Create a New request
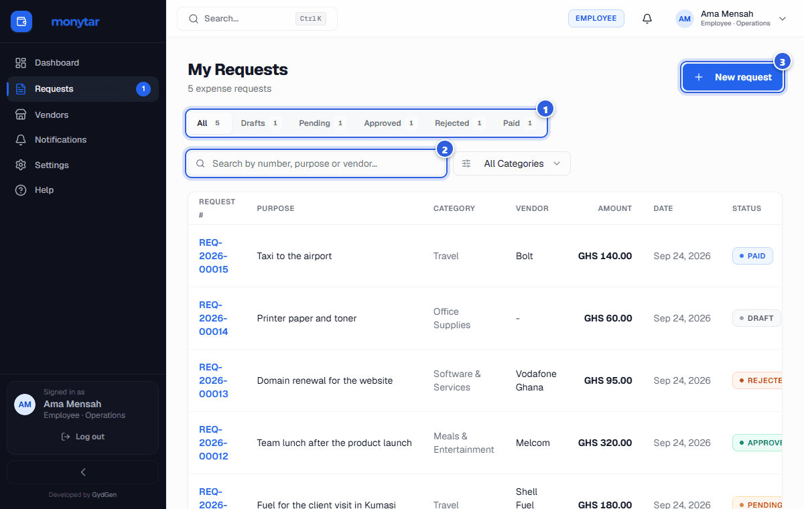 tap(733, 77)
